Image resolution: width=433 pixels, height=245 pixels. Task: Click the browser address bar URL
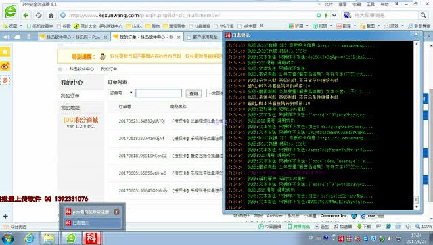click(x=144, y=15)
